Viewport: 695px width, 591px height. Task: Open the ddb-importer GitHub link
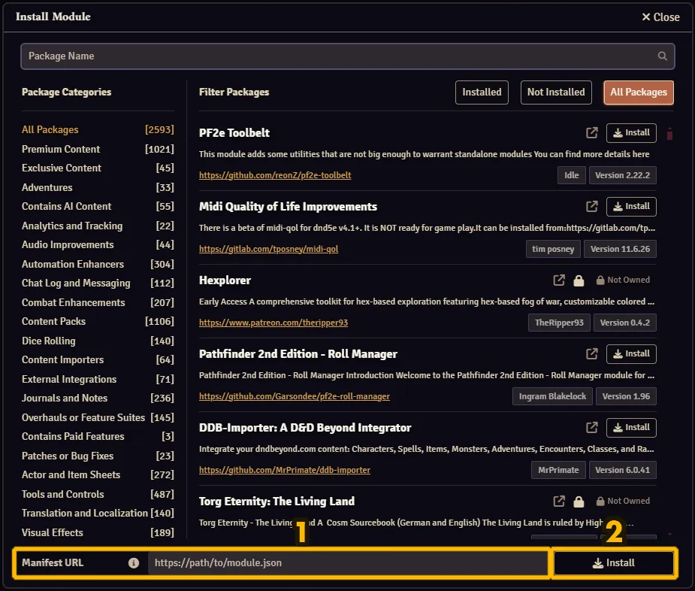(285, 470)
